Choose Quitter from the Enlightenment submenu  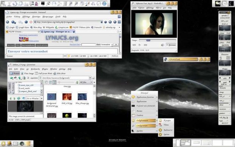166,134
